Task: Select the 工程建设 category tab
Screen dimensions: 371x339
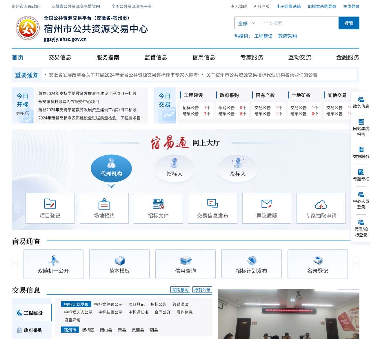Action: coord(32,313)
